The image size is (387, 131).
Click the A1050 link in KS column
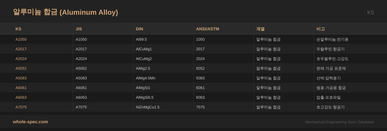pyautogui.click(x=21, y=39)
